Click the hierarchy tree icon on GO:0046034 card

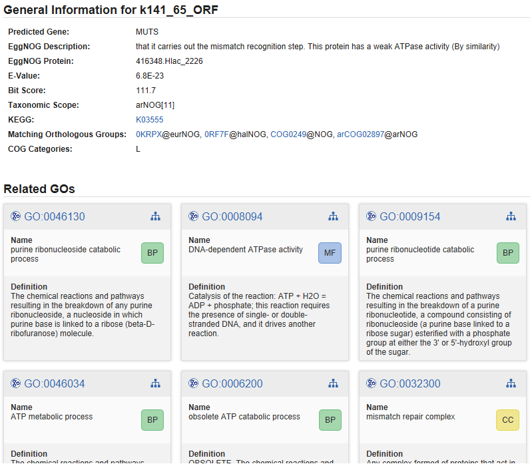point(155,383)
